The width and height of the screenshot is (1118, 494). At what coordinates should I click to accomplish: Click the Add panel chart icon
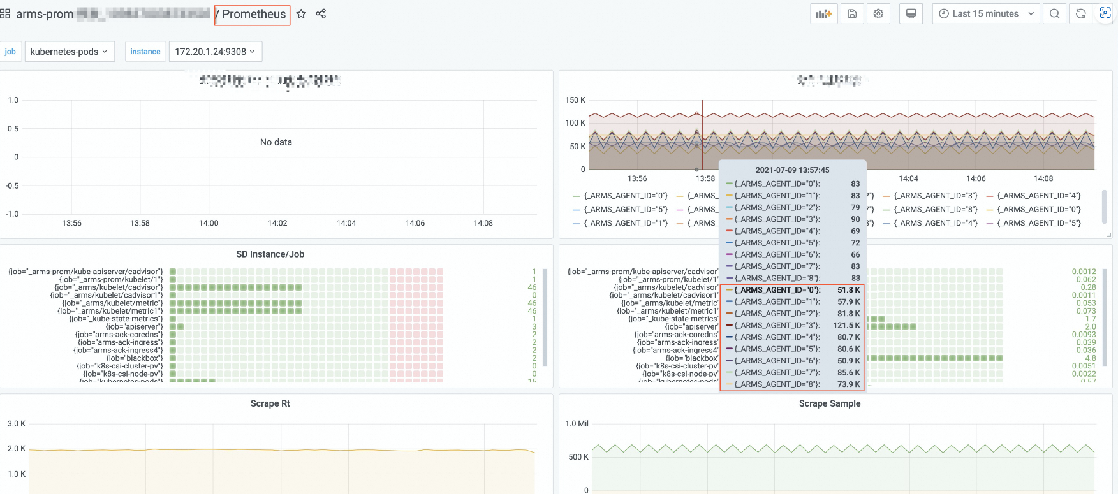[824, 14]
